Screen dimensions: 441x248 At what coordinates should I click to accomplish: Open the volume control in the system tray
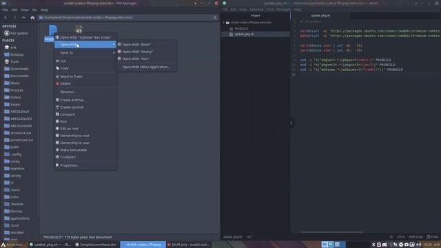tap(418, 245)
